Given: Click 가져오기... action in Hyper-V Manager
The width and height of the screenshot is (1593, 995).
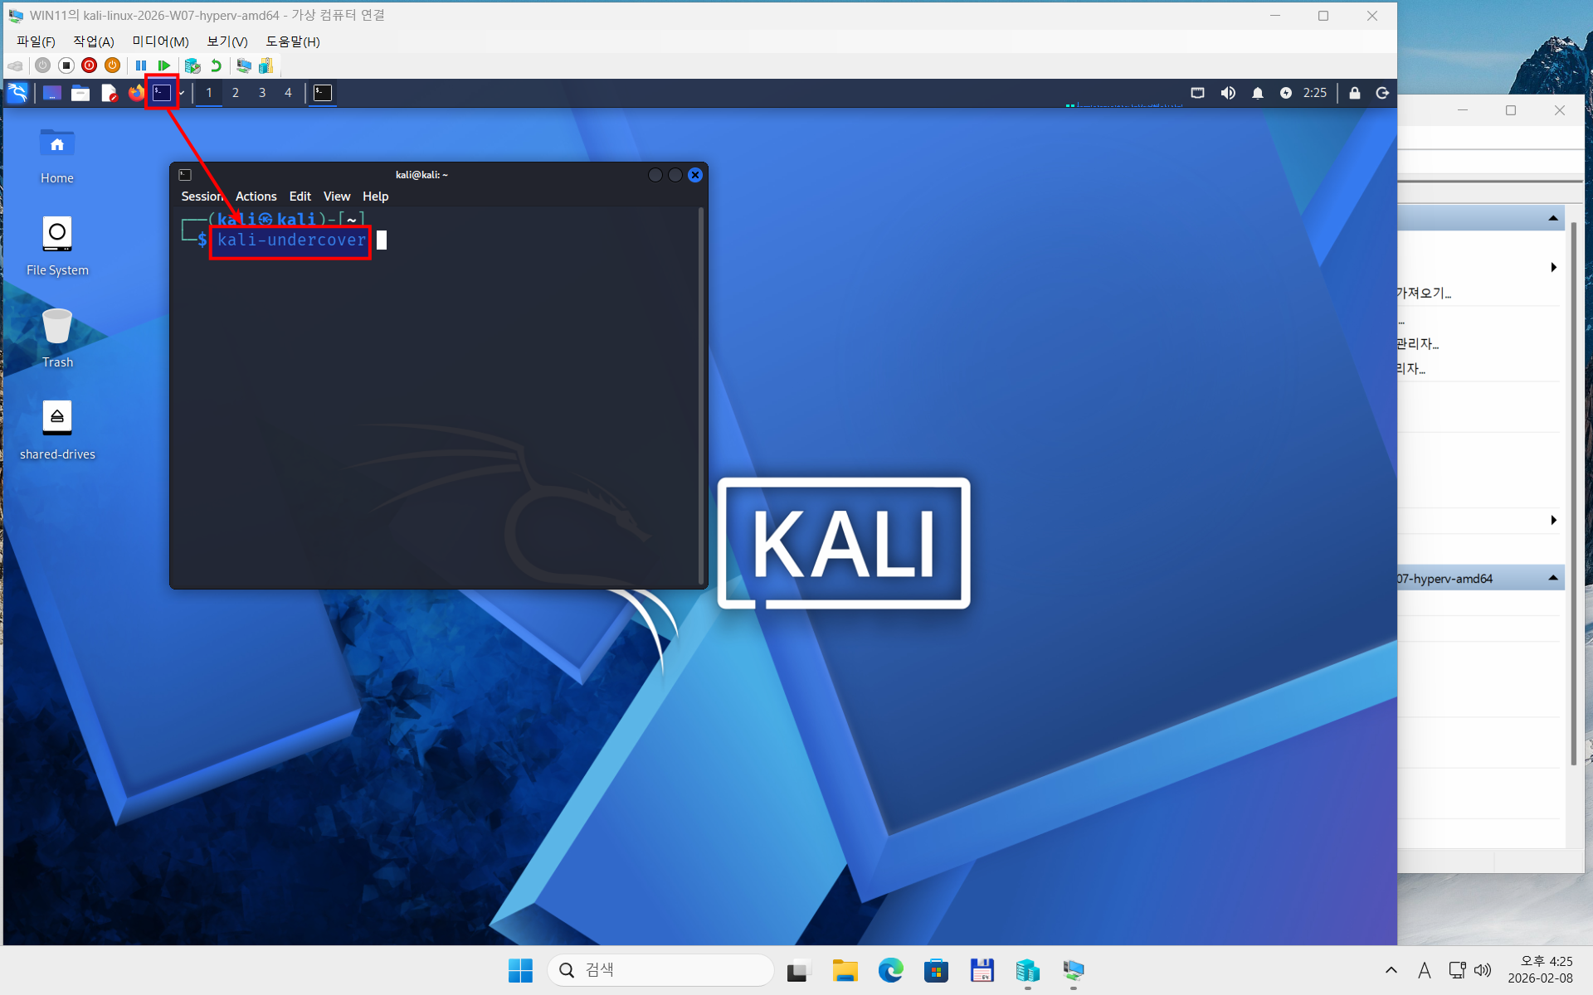Looking at the screenshot, I should [x=1425, y=293].
